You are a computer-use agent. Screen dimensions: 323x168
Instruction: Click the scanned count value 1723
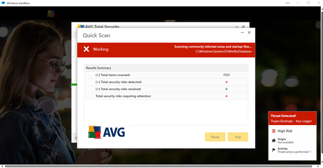tap(226, 75)
